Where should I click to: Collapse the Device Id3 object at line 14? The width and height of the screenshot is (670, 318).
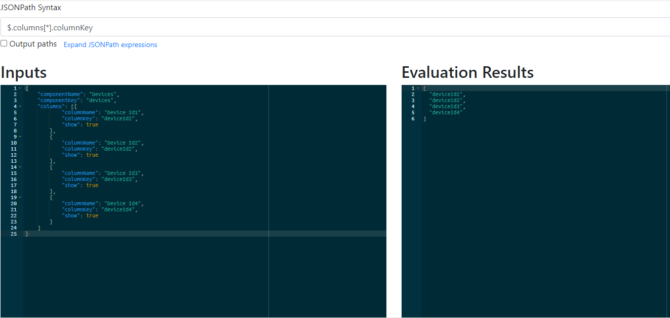point(20,167)
